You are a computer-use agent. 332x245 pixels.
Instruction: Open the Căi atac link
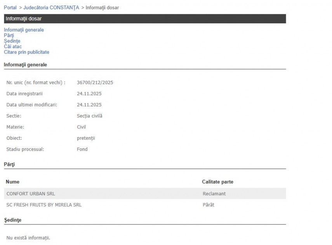click(x=13, y=47)
